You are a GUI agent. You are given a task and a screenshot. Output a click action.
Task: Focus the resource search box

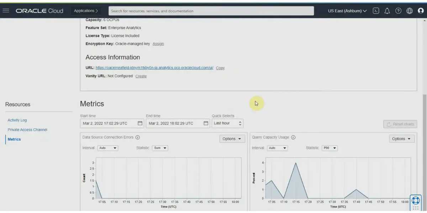tap(211, 11)
